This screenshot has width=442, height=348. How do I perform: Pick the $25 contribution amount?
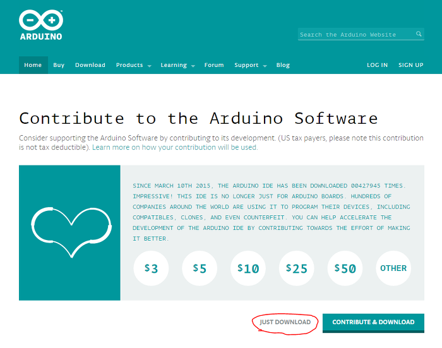[x=297, y=268]
